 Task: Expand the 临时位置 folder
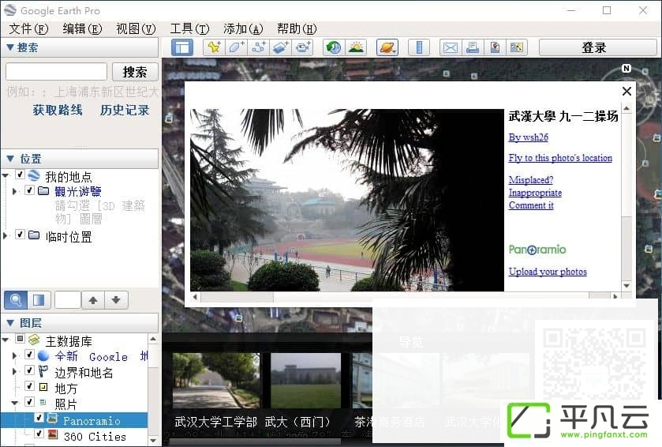6,235
